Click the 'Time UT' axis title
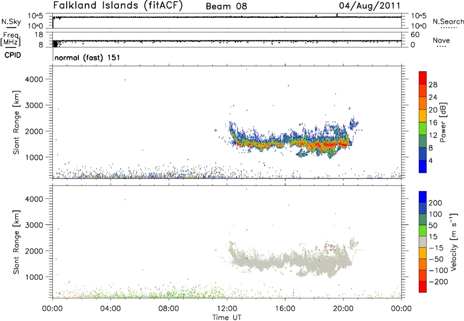 (x=227, y=318)
